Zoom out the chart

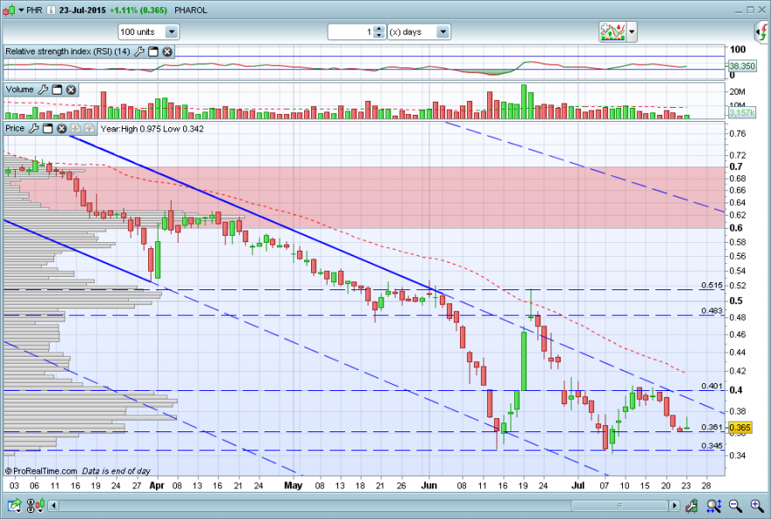coord(736,505)
